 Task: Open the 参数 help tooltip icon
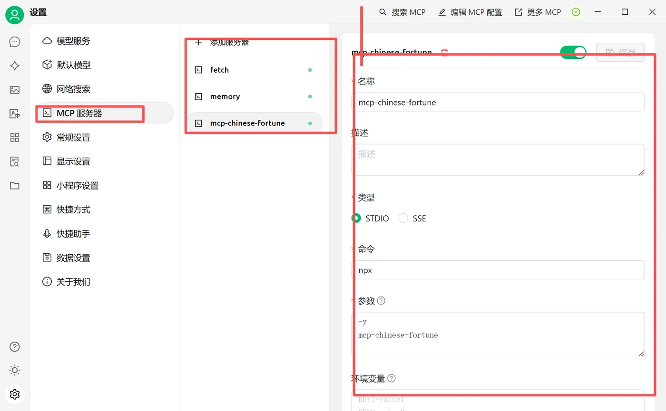pos(381,300)
